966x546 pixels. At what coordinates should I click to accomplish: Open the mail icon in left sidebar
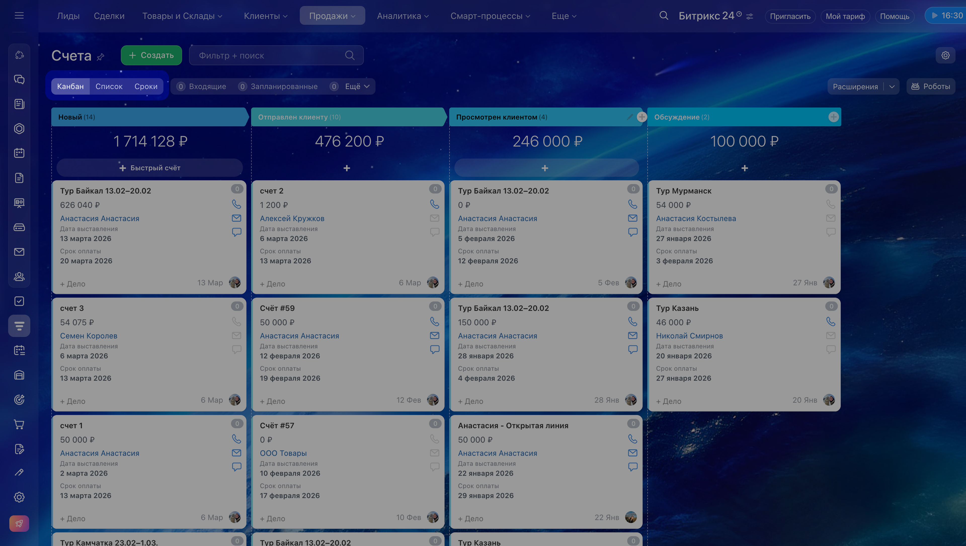coord(19,252)
